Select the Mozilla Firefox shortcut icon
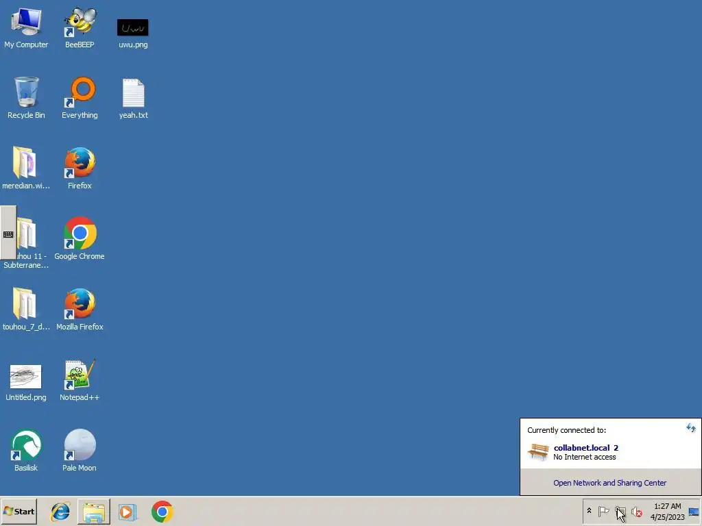 click(80, 309)
